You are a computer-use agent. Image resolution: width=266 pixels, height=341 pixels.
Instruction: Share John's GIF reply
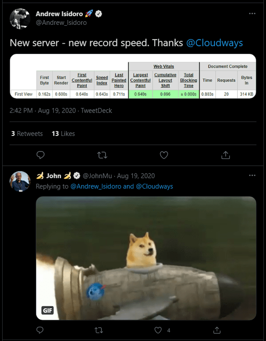tap(217, 330)
